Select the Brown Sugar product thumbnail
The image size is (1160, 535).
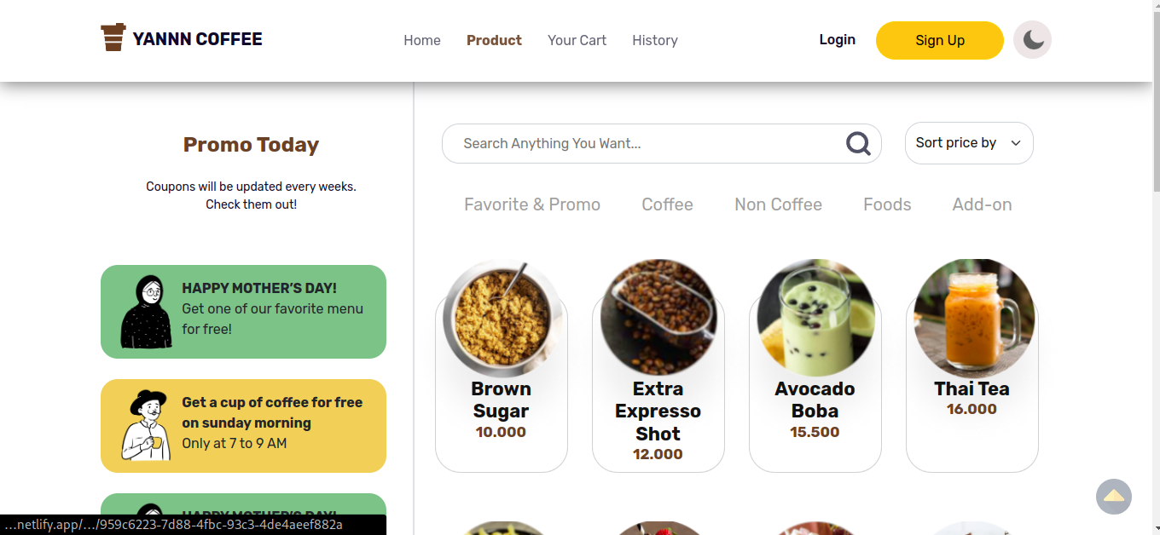click(x=501, y=316)
